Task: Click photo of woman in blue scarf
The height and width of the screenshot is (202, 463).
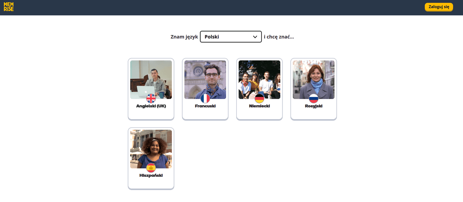Action: pyautogui.click(x=314, y=80)
